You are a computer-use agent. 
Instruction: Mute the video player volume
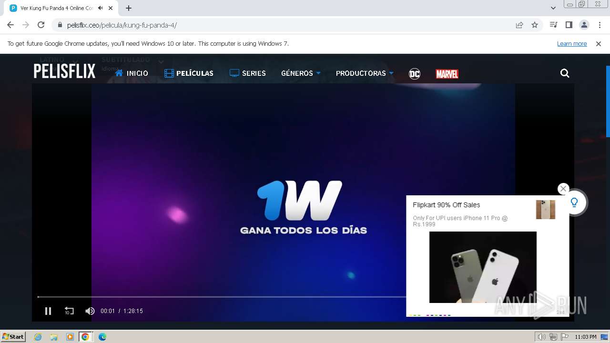(x=90, y=311)
